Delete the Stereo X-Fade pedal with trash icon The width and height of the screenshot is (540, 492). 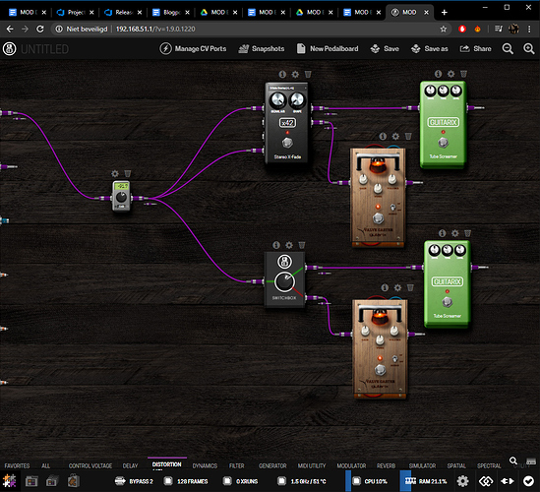[x=308, y=74]
